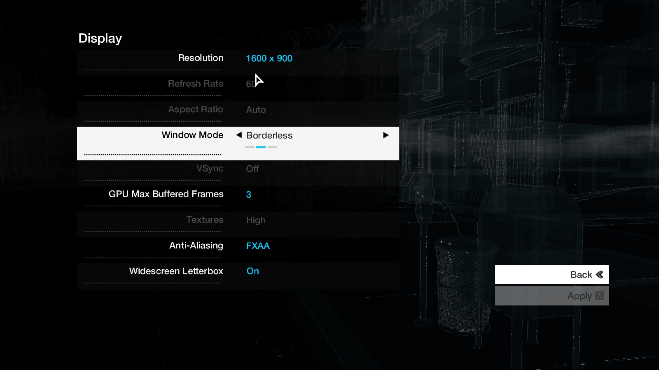Click the left arrow beside Borderless

point(239,135)
